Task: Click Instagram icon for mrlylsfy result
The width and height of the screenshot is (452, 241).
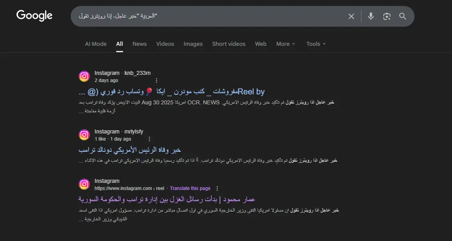Action: (x=84, y=135)
